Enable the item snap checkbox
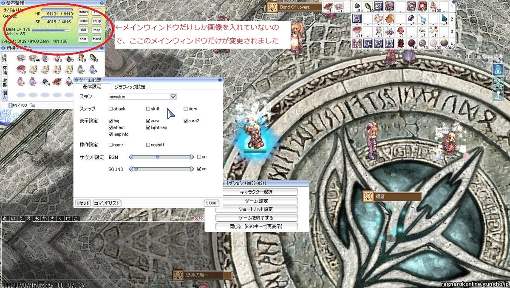The height and width of the screenshot is (288, 510). point(186,109)
